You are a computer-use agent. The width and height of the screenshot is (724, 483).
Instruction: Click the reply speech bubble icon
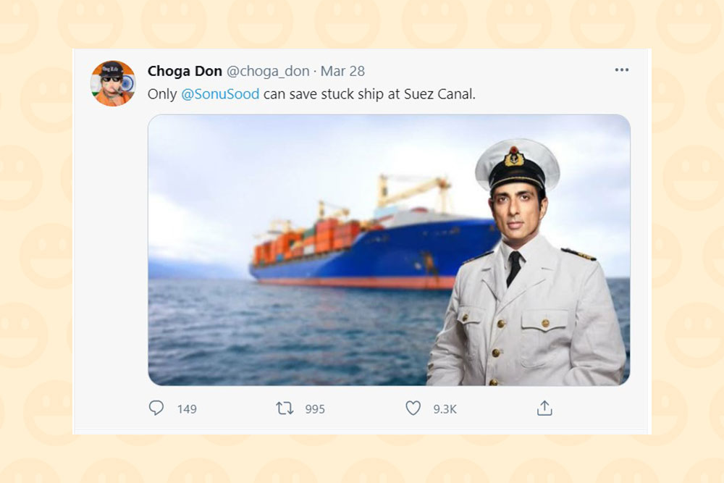(156, 408)
